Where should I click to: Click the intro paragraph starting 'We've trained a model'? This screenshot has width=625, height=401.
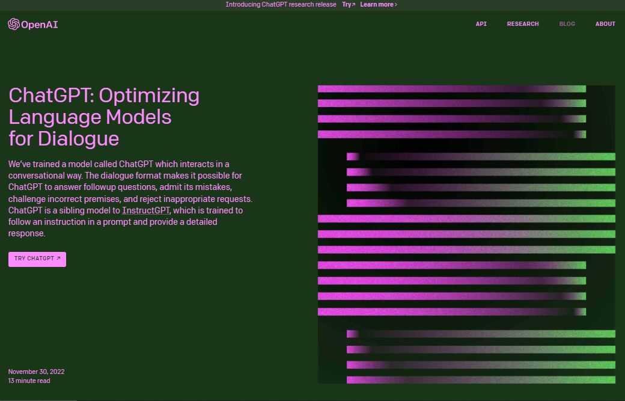[x=130, y=198]
